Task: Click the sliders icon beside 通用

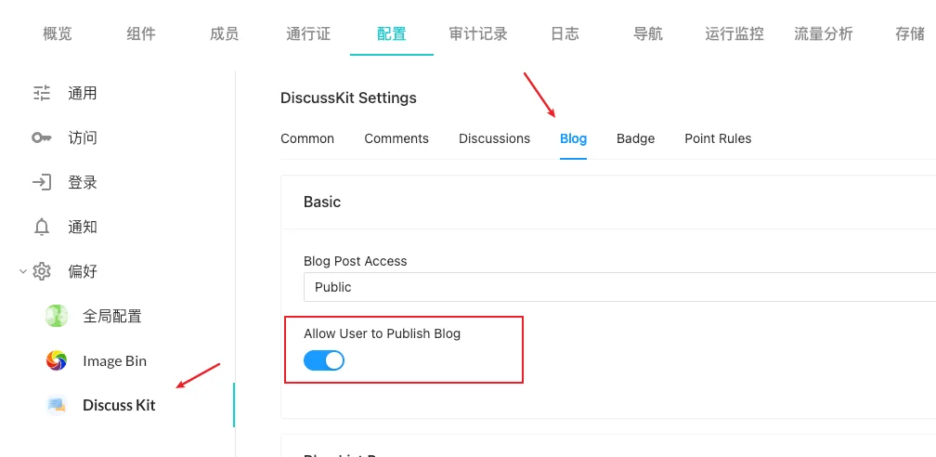Action: 41,94
